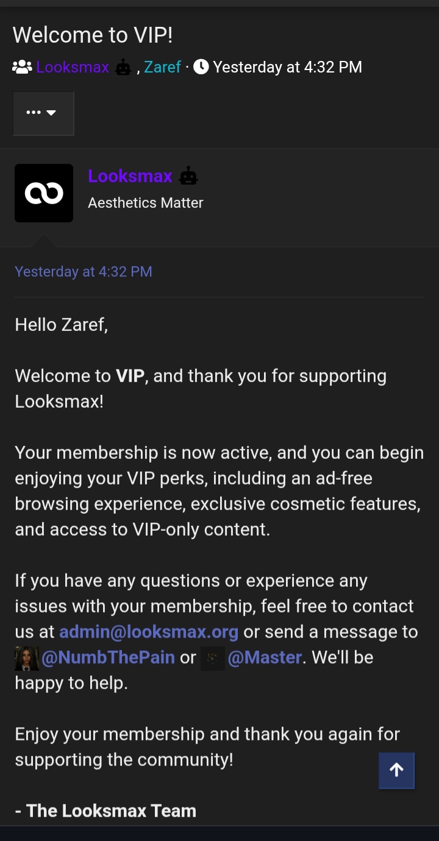The image size is (439, 841).
Task: Open the @Master mention
Action: pyautogui.click(x=265, y=658)
